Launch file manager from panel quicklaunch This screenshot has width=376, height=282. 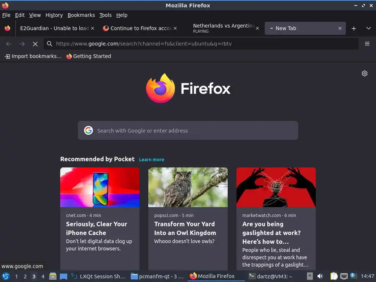tap(53, 276)
